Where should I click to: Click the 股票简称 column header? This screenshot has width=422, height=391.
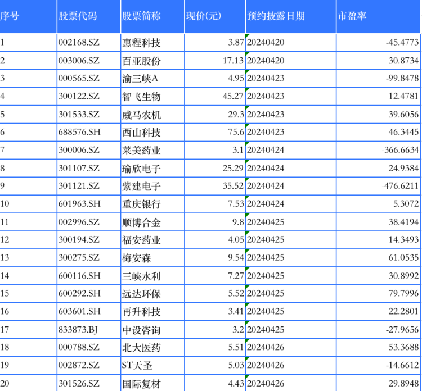[152, 16]
